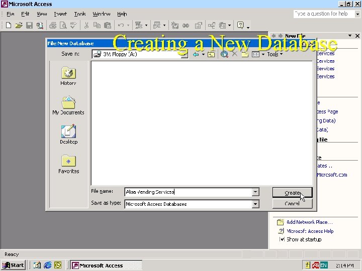Click the Spelling check toolbar icon

coord(73,25)
